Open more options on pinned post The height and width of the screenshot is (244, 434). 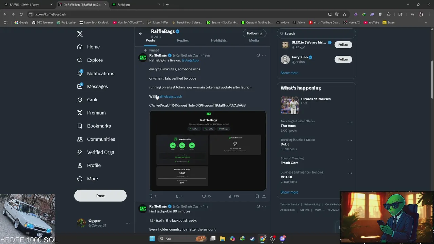pyautogui.click(x=264, y=55)
